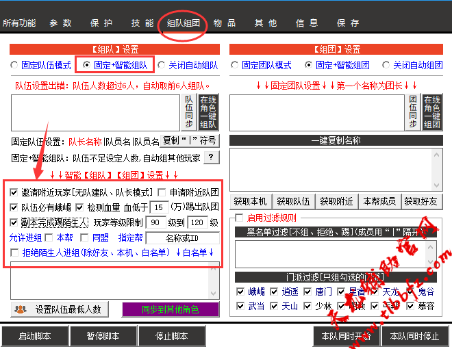
Task: Click 复制"|"符号 button
Action: coord(190,141)
